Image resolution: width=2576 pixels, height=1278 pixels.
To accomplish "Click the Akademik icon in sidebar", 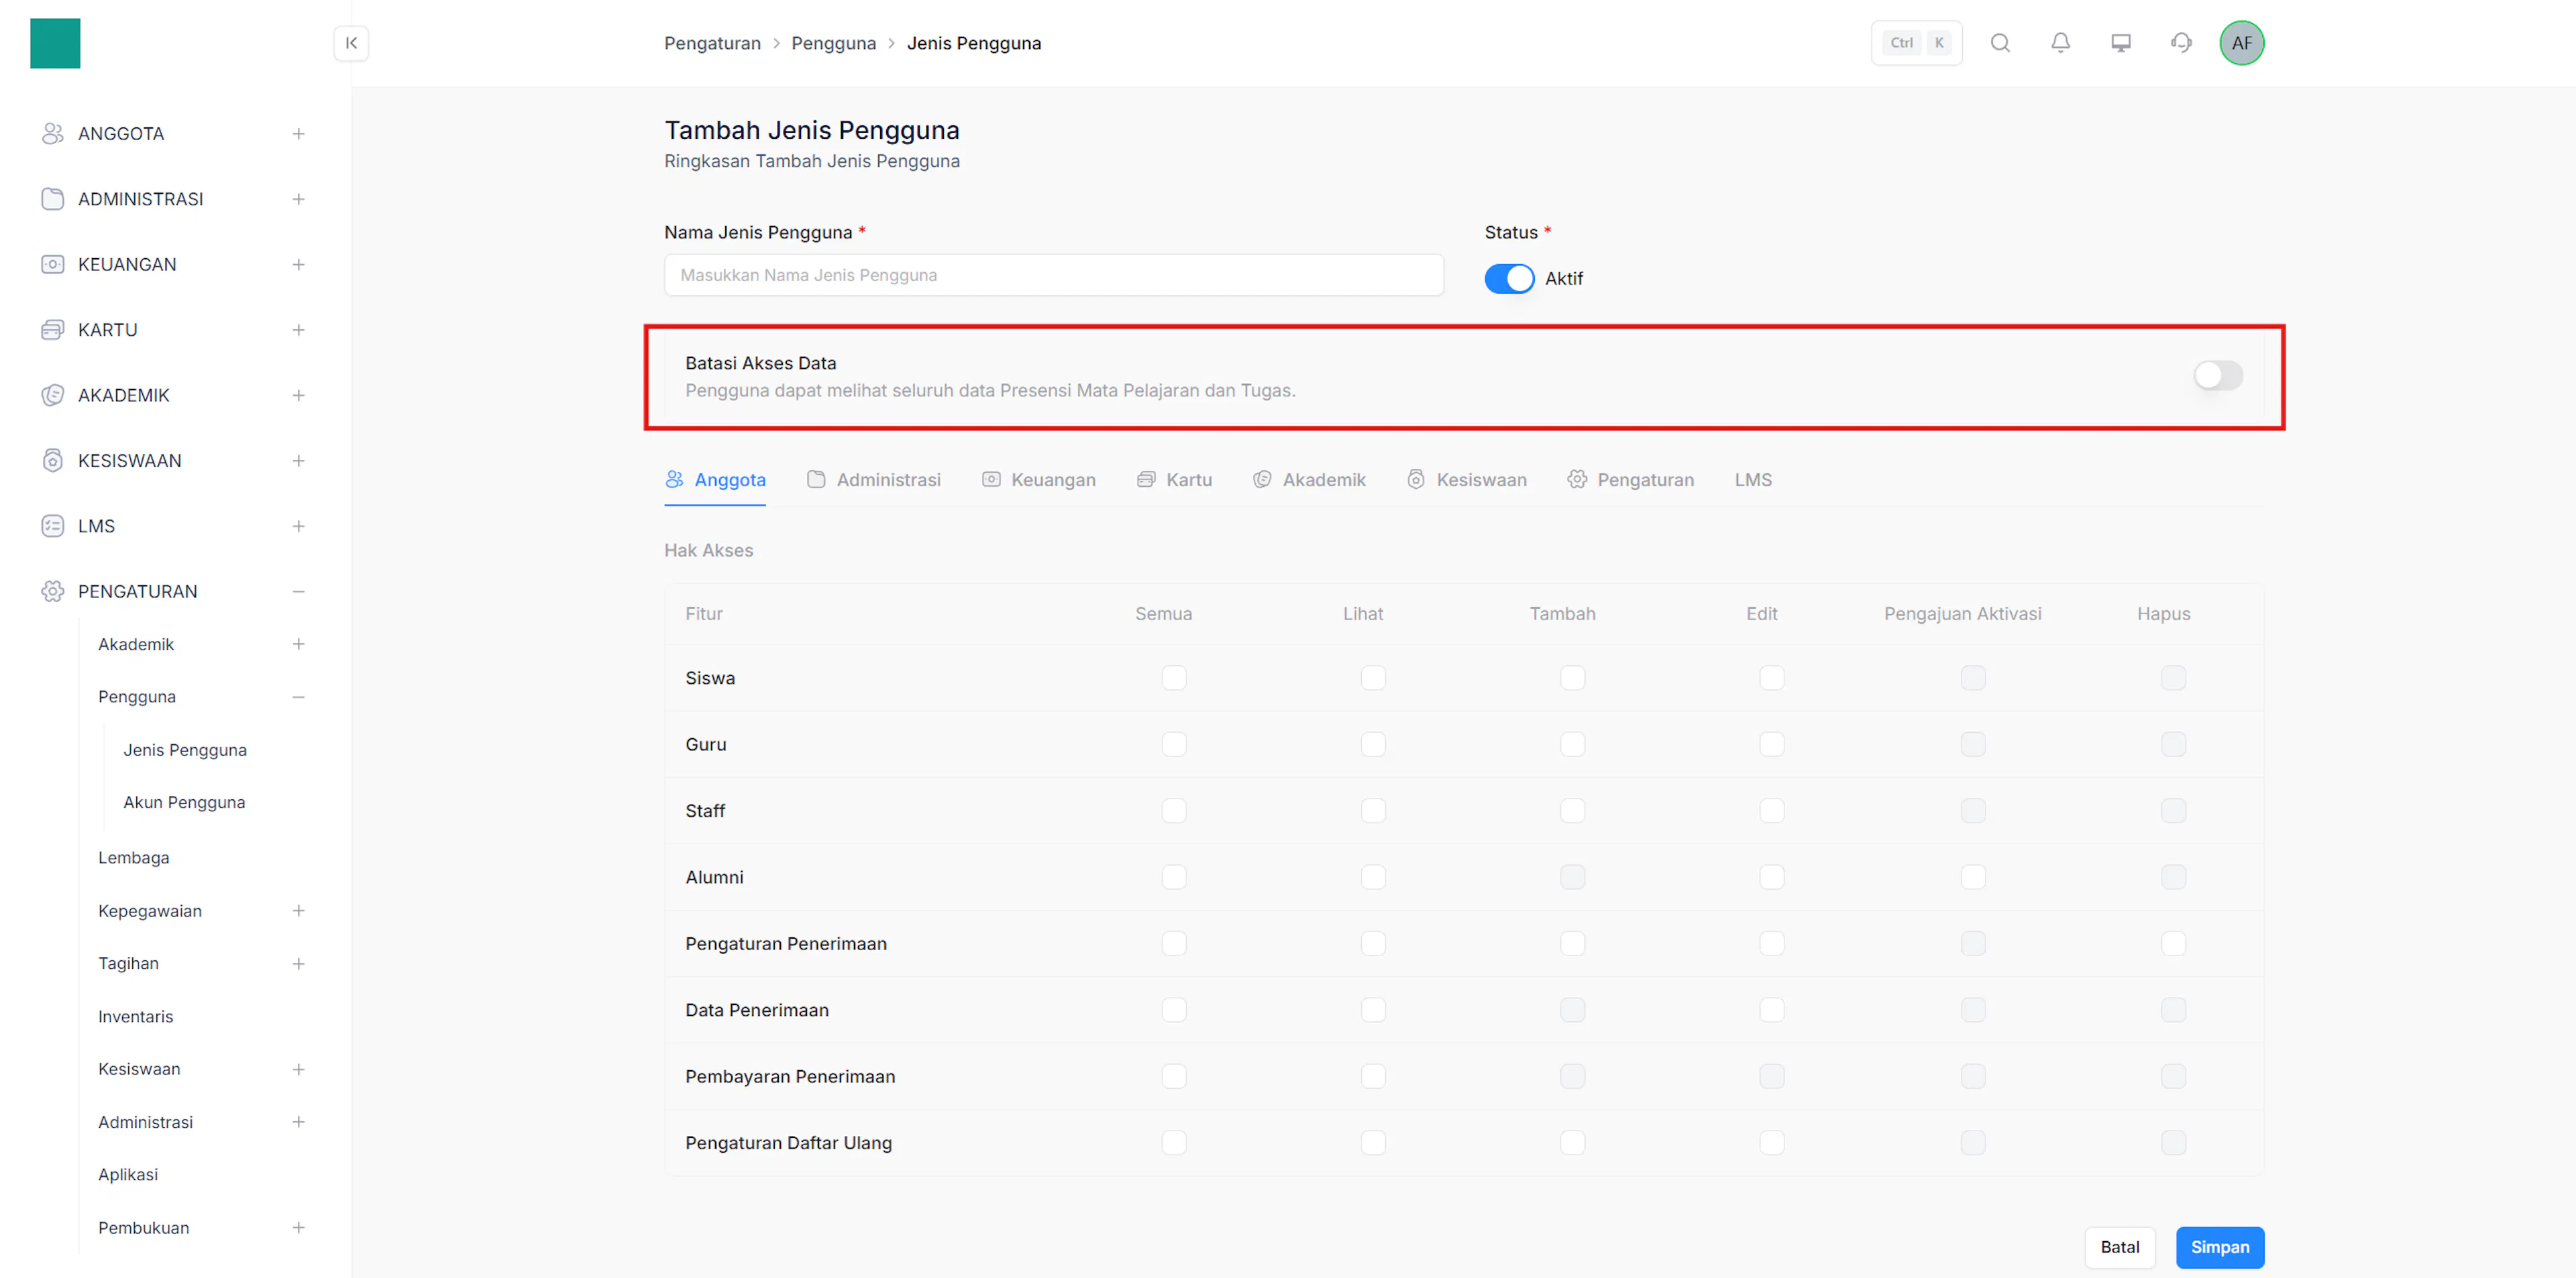I will 53,396.
